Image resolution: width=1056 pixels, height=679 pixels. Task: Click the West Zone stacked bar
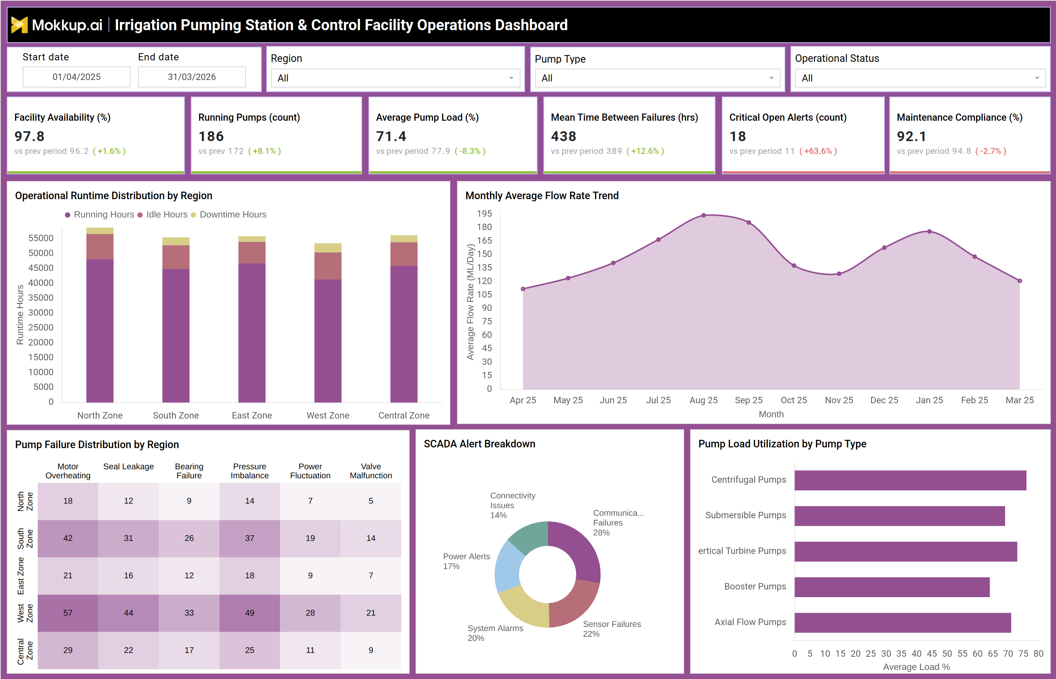tap(328, 323)
